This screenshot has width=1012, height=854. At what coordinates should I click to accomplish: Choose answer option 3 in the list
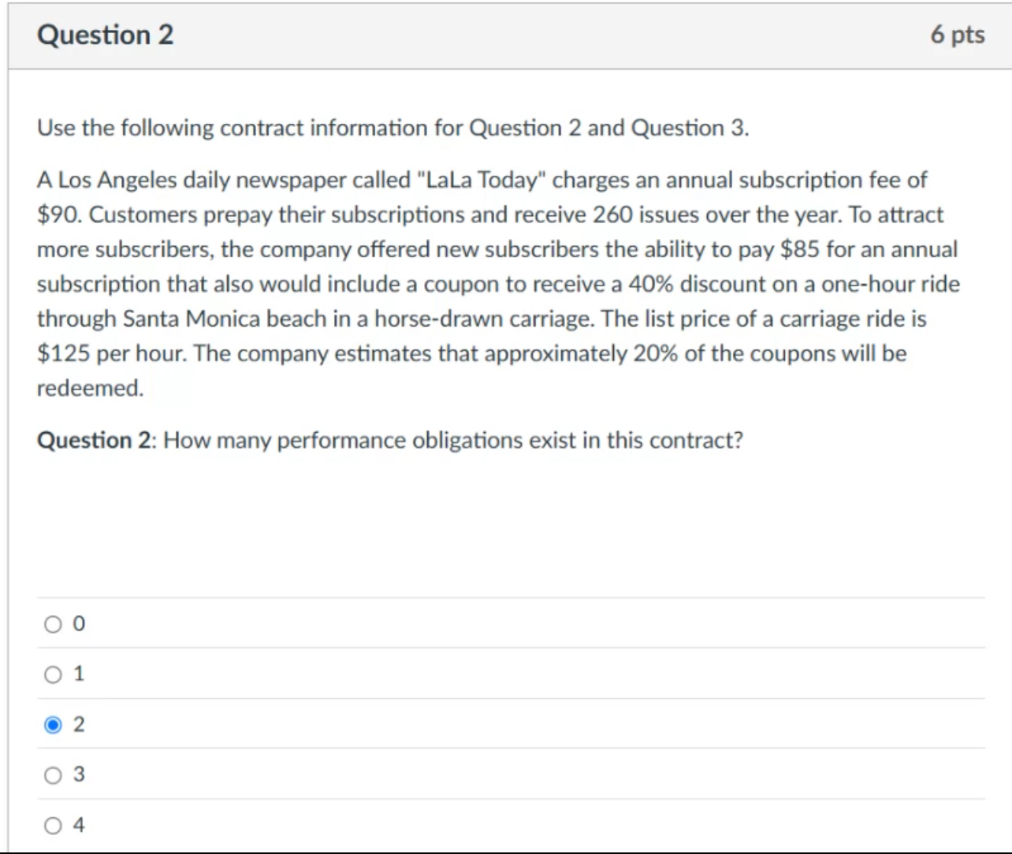tap(77, 774)
